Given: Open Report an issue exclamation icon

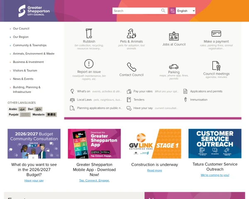Looking at the screenshot, I should pyautogui.click(x=89, y=63).
